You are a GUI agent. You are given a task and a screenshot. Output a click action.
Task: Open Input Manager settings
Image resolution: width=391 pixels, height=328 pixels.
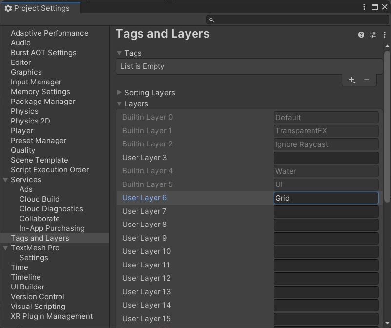[x=36, y=82]
